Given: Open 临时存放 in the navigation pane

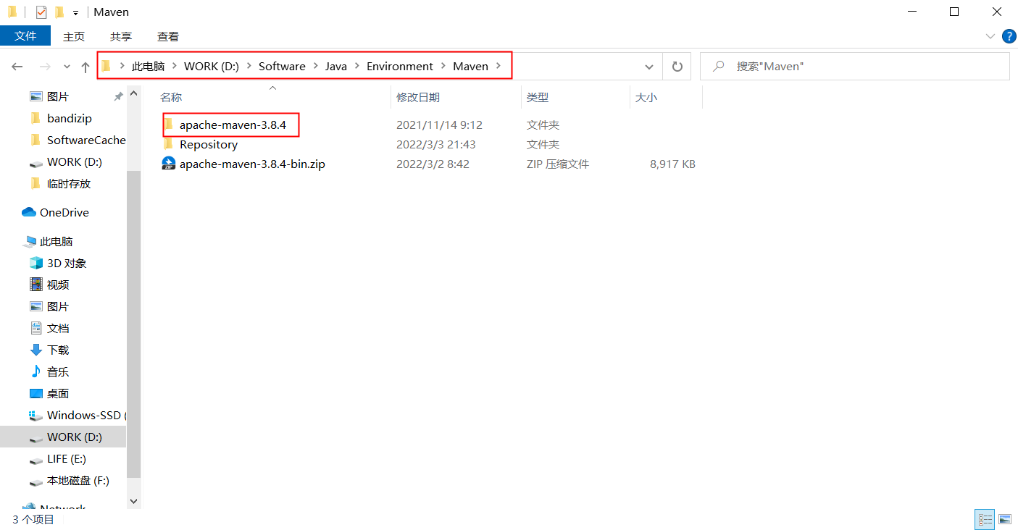Looking at the screenshot, I should tap(69, 183).
